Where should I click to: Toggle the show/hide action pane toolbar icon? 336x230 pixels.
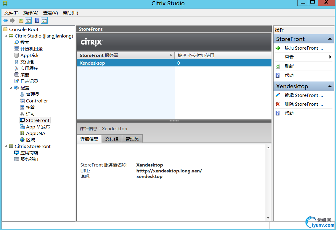pos(44,21)
